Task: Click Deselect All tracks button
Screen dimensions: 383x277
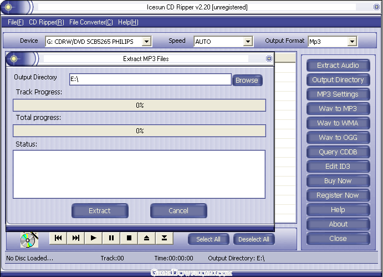Action: pyautogui.click(x=254, y=239)
